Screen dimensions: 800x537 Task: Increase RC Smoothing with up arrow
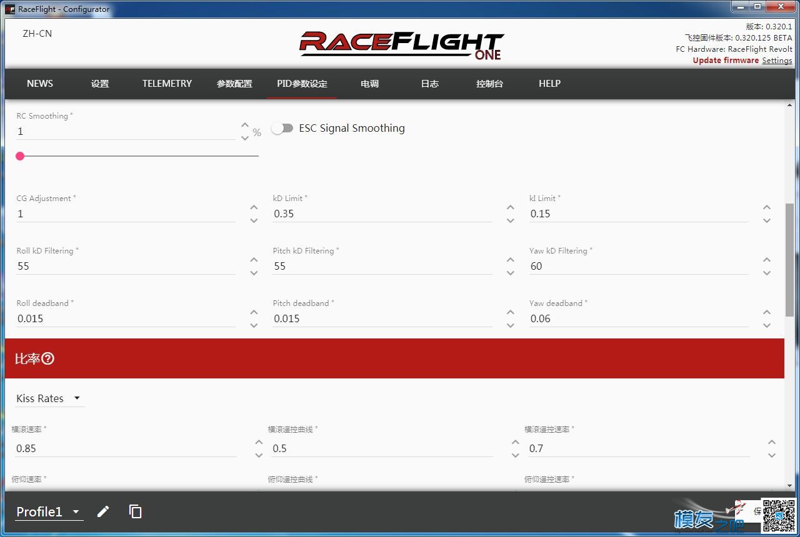(245, 126)
